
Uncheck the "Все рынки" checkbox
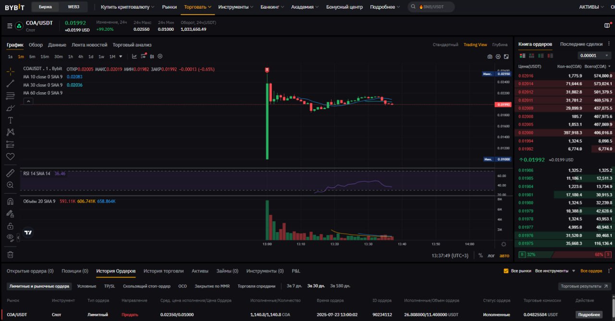[506, 271]
